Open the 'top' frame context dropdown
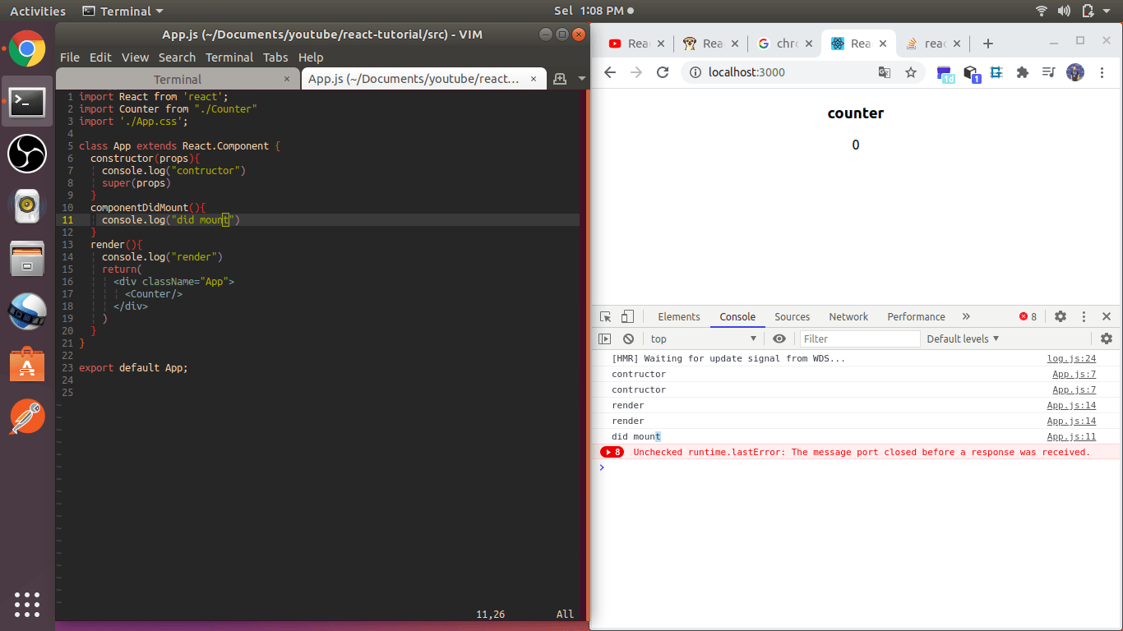Screen dimensions: 1123x631 pos(703,339)
